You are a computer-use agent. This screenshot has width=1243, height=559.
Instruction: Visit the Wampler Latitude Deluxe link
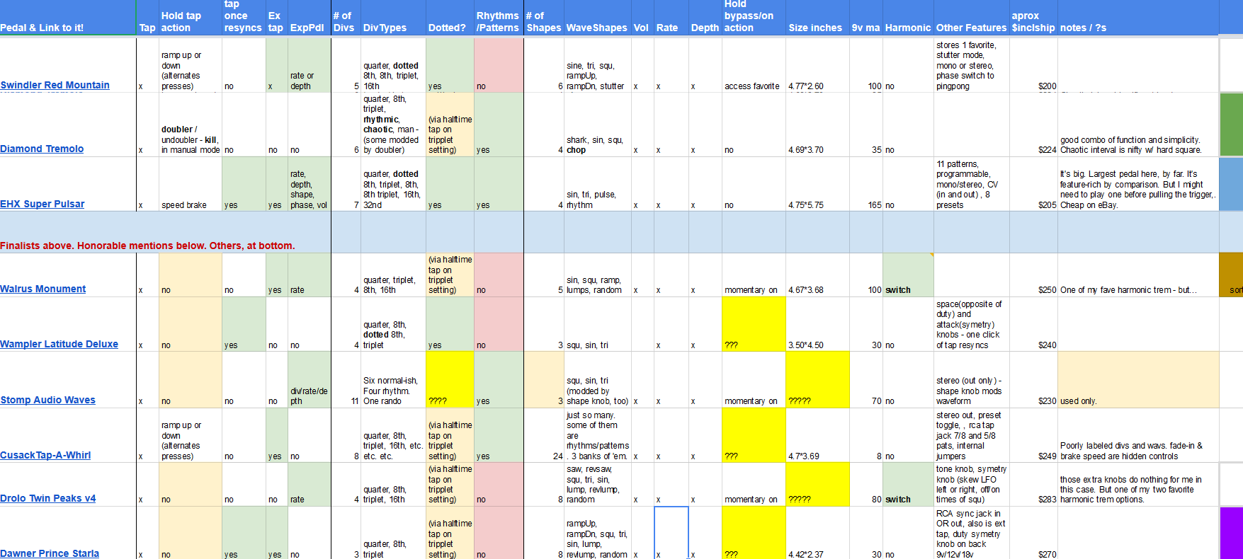coord(59,344)
